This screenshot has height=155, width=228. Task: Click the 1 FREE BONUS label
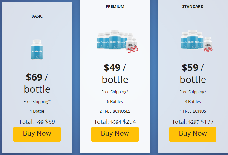pos(193,111)
